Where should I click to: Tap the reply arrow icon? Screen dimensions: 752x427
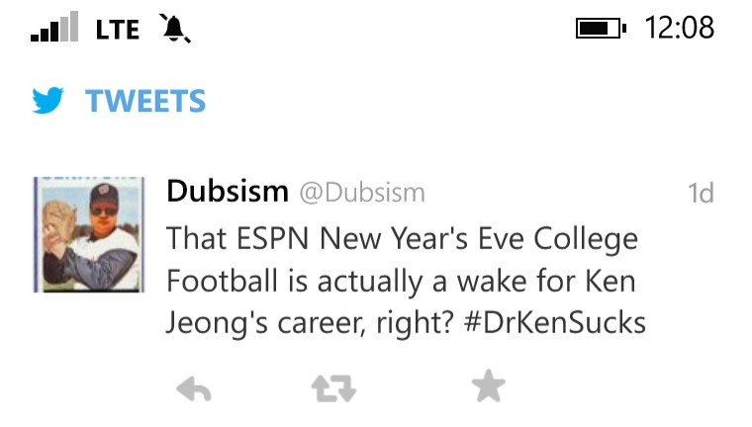coord(193,388)
